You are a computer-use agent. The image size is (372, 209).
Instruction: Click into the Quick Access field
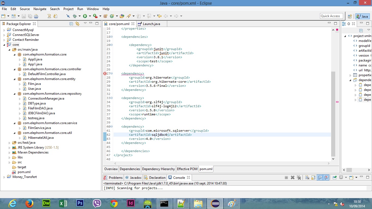pos(331,16)
